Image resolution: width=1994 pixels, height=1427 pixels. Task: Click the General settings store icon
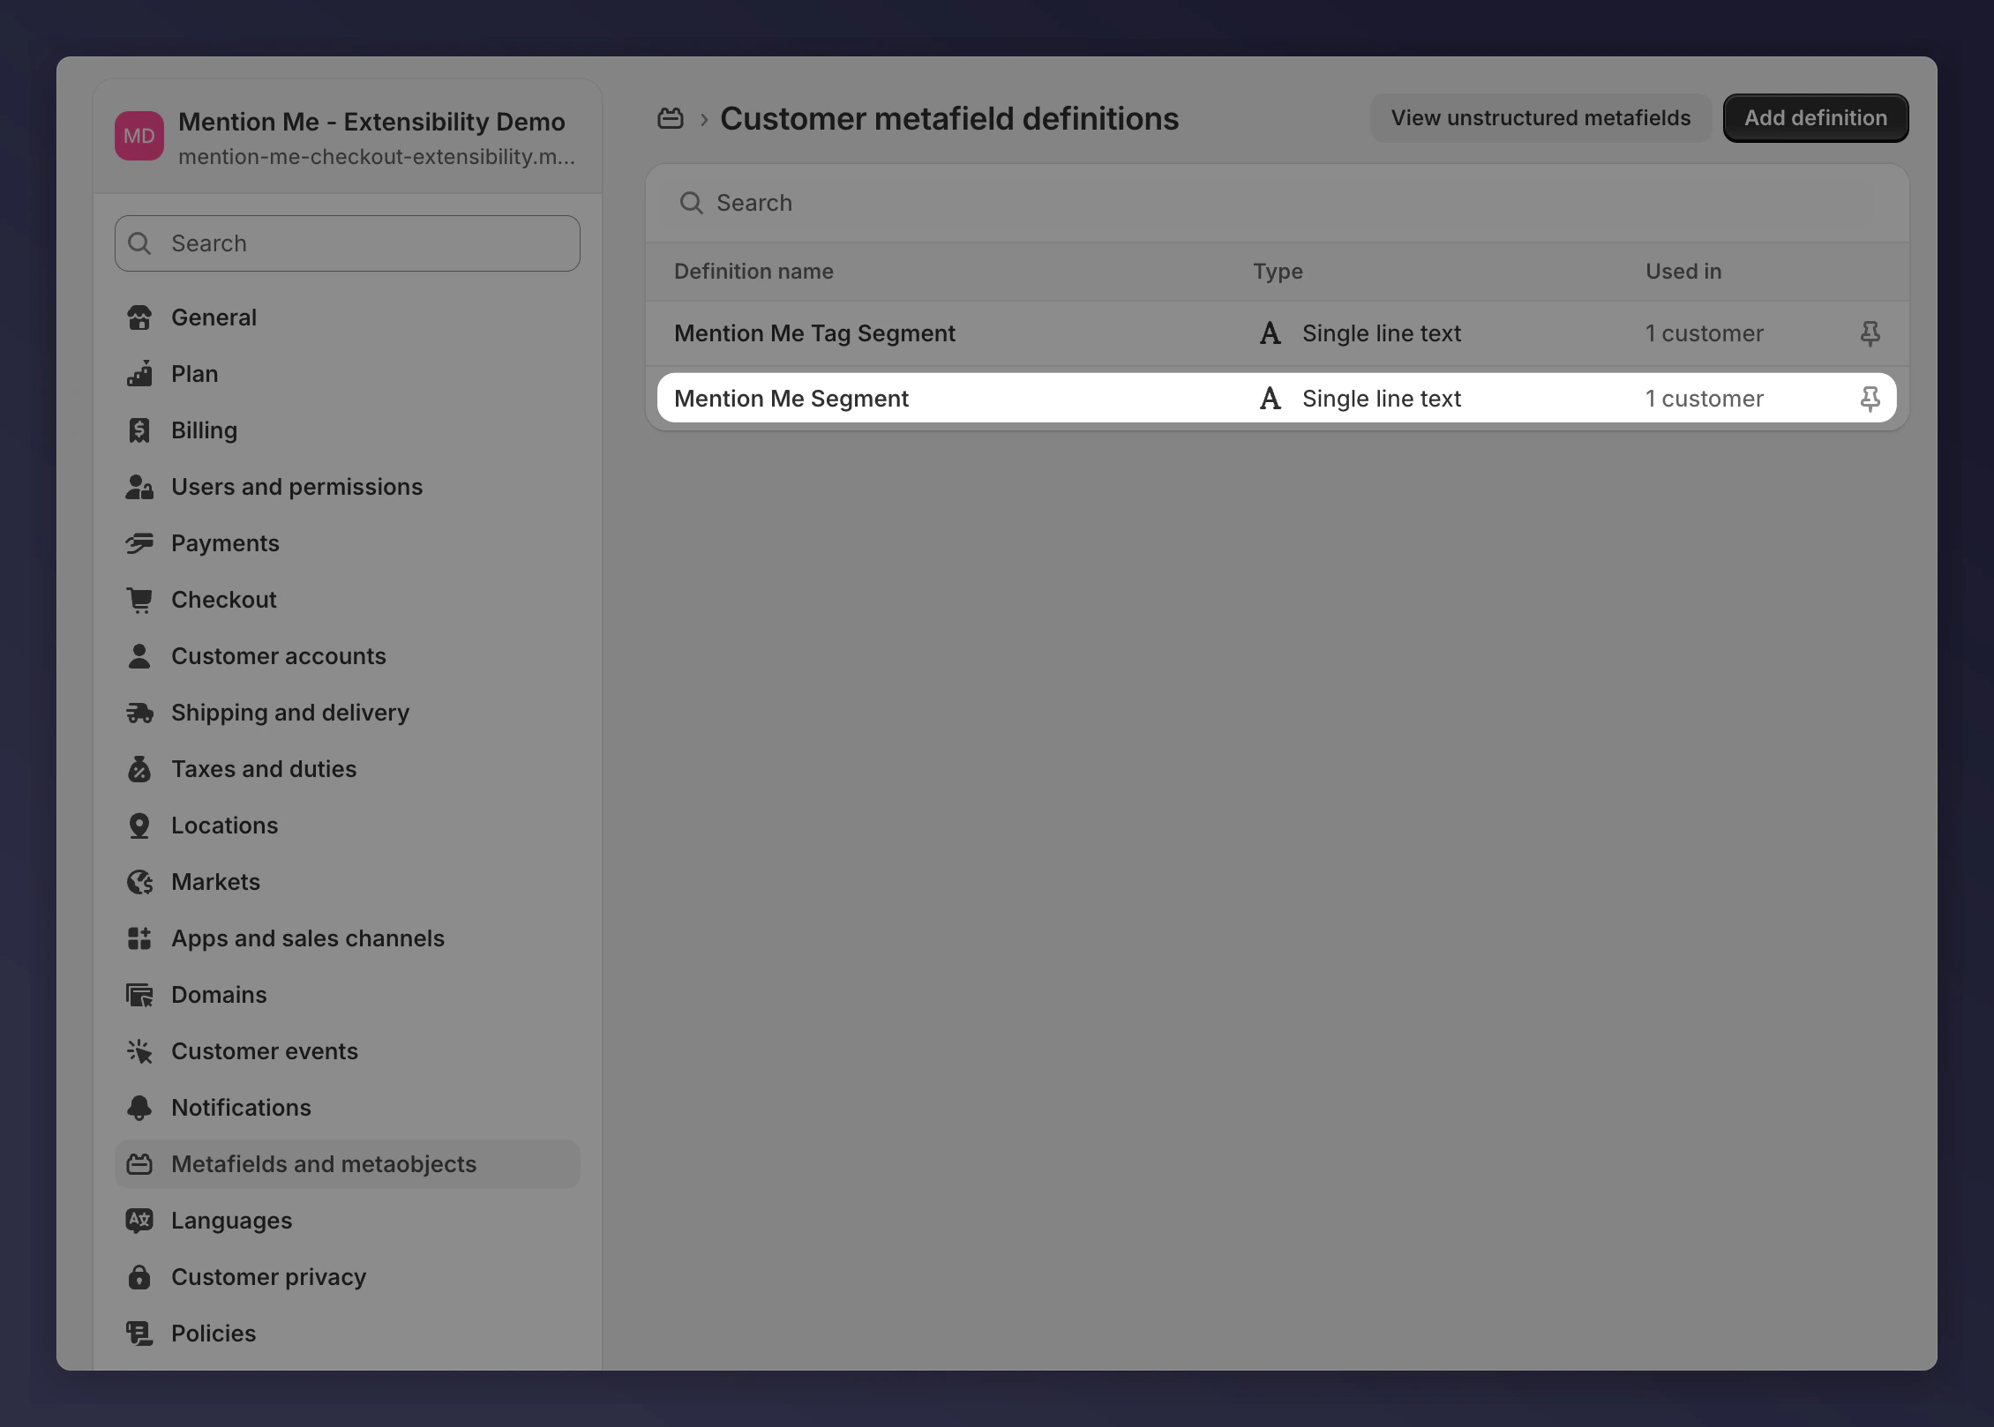click(x=139, y=318)
